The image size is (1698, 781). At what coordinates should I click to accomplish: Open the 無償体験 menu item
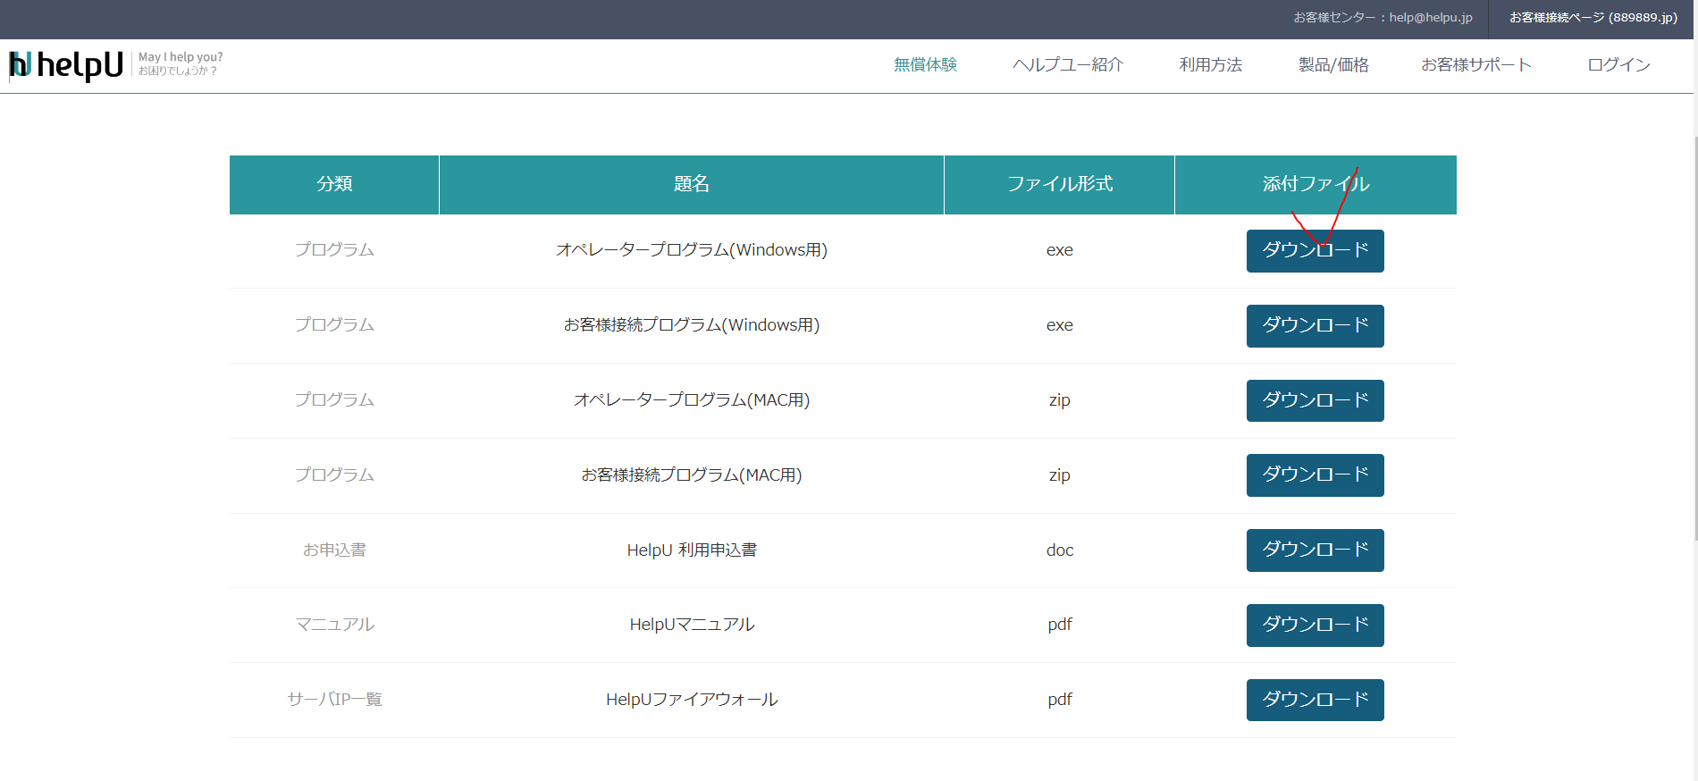pos(925,64)
